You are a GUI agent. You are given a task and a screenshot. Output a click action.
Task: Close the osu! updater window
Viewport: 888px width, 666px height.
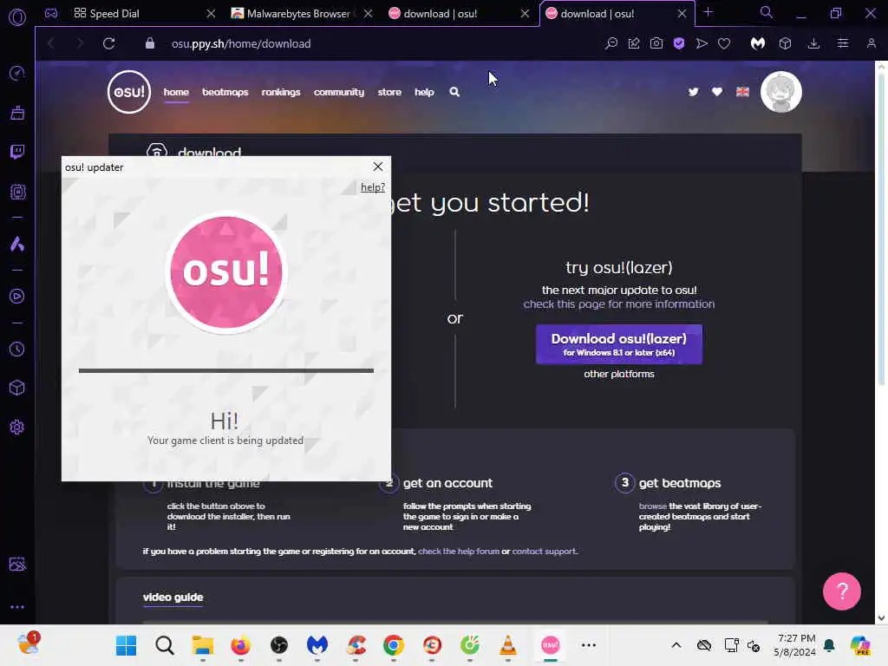(x=378, y=166)
